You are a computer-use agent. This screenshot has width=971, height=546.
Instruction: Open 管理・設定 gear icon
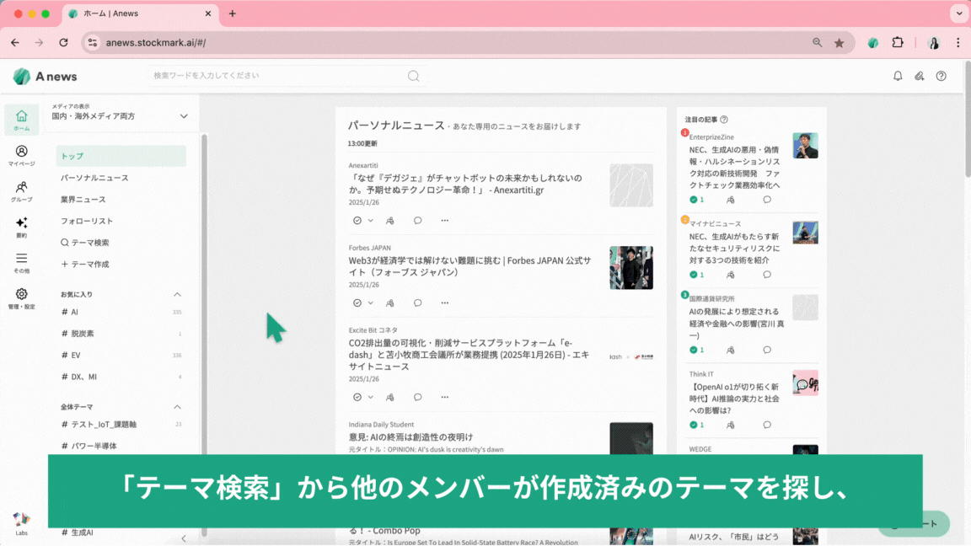coord(21,298)
